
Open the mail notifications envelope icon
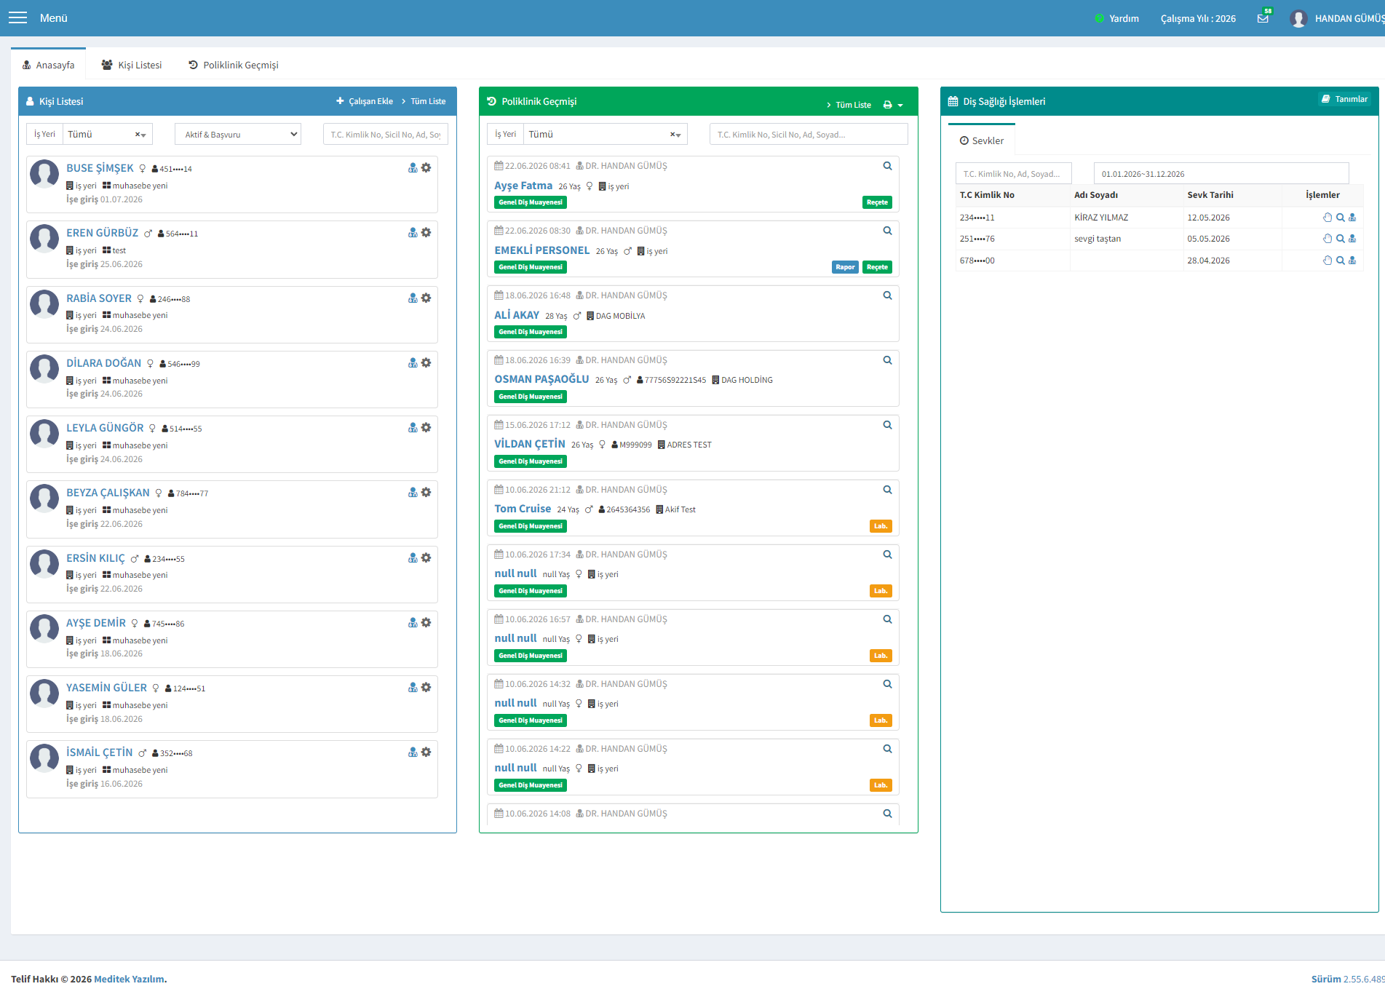point(1263,18)
